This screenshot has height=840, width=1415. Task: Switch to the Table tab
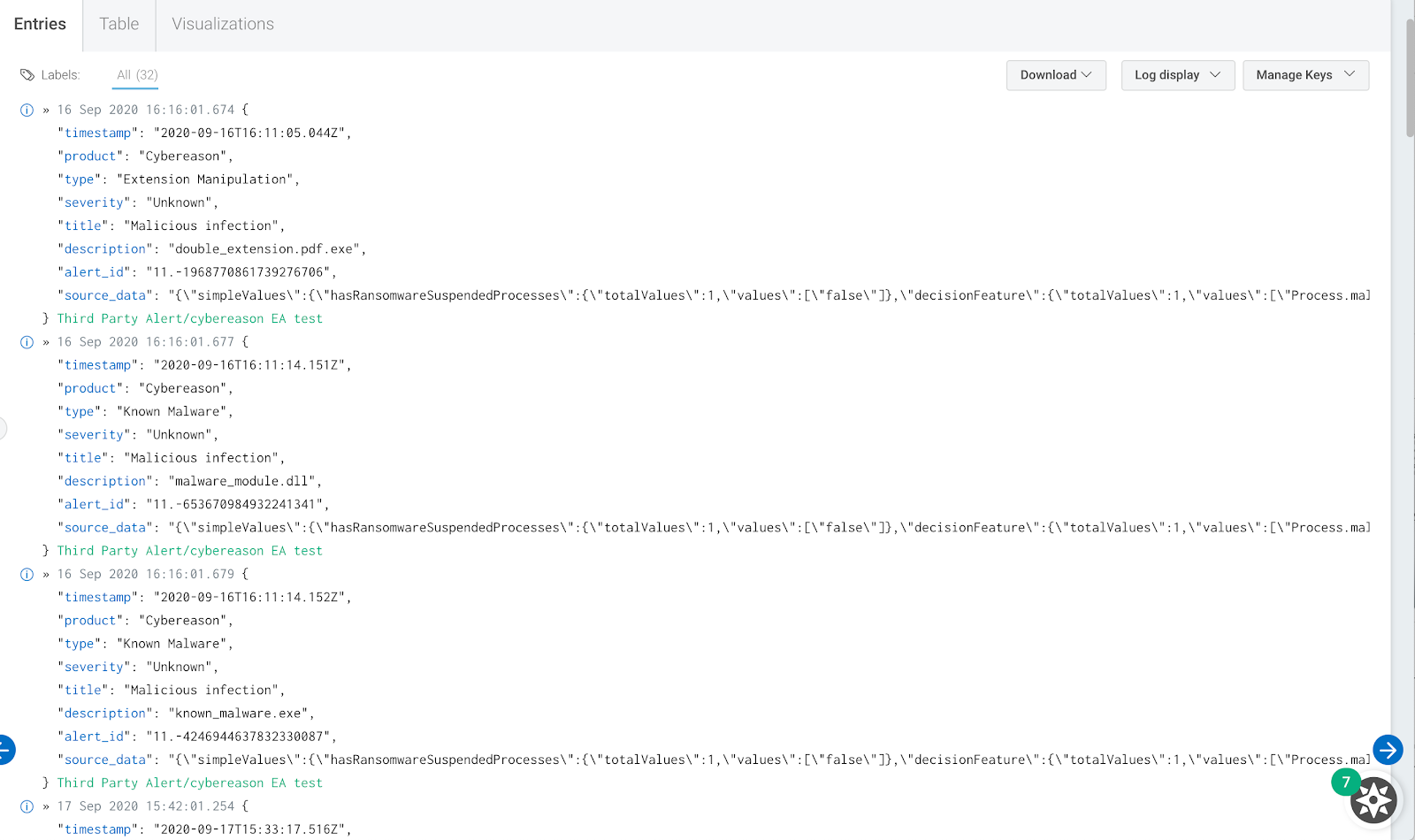(119, 24)
